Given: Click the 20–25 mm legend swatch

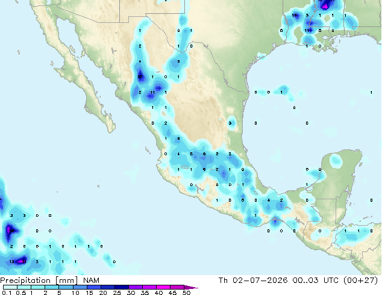Looking at the screenshot, I should pos(108,287).
